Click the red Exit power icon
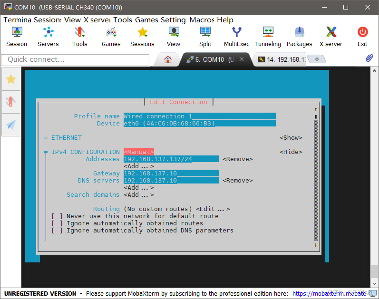379x299 pixels. tap(362, 32)
